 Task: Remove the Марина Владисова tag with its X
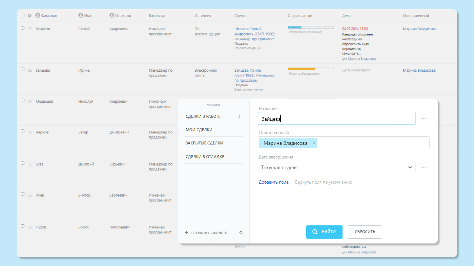point(314,143)
